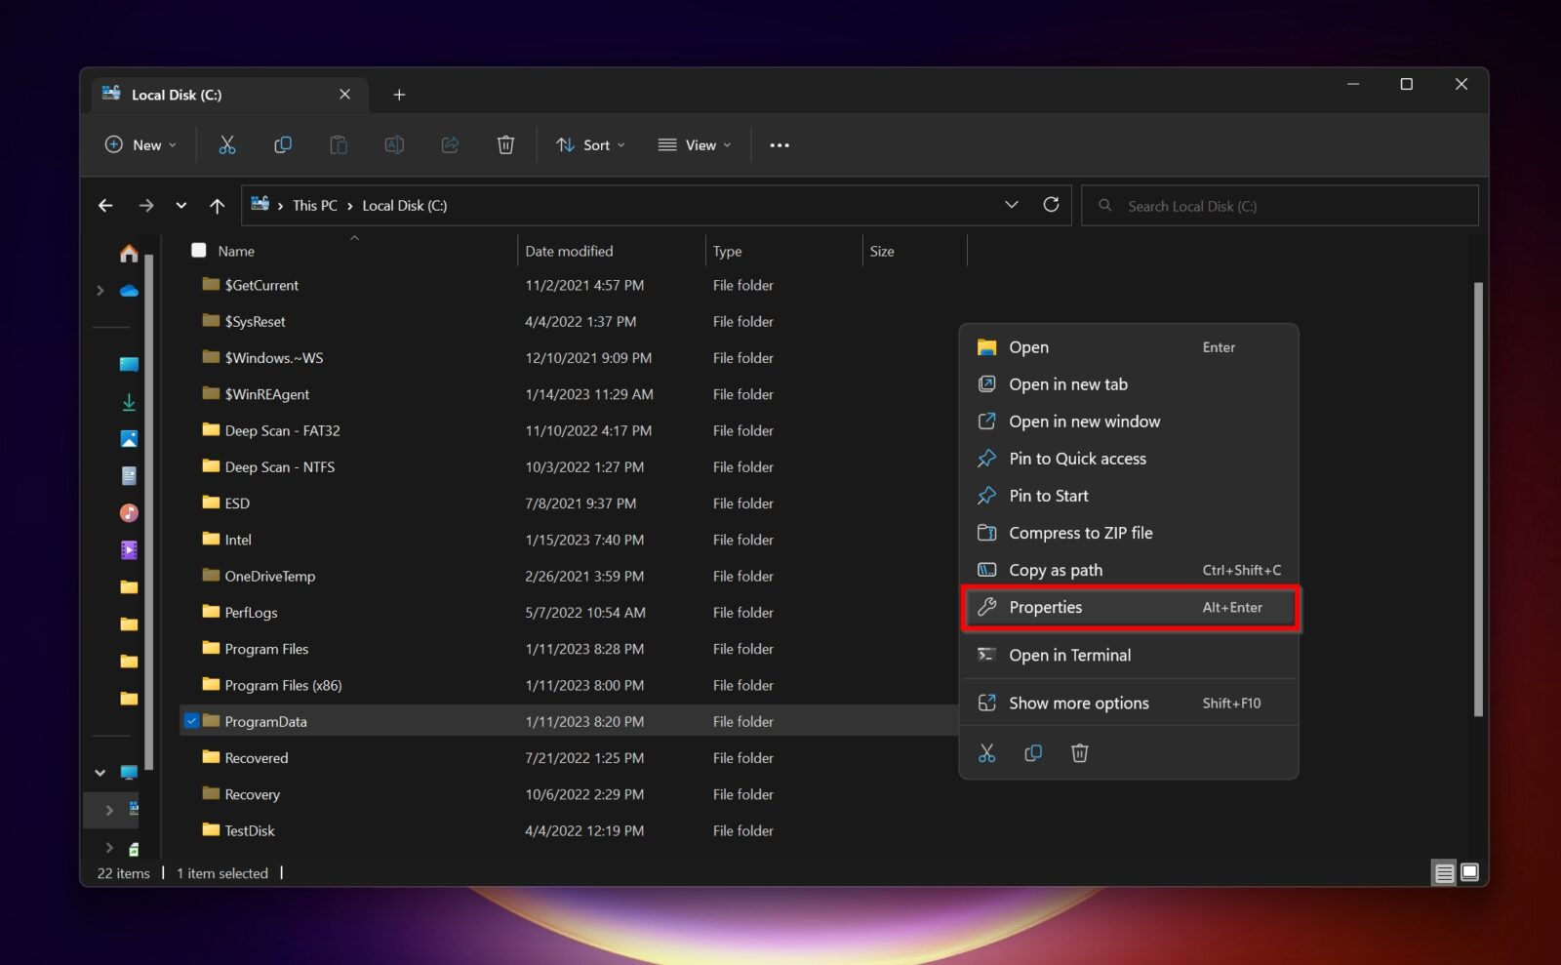Click the Rename icon in the toolbar
The image size is (1561, 965).
click(394, 144)
